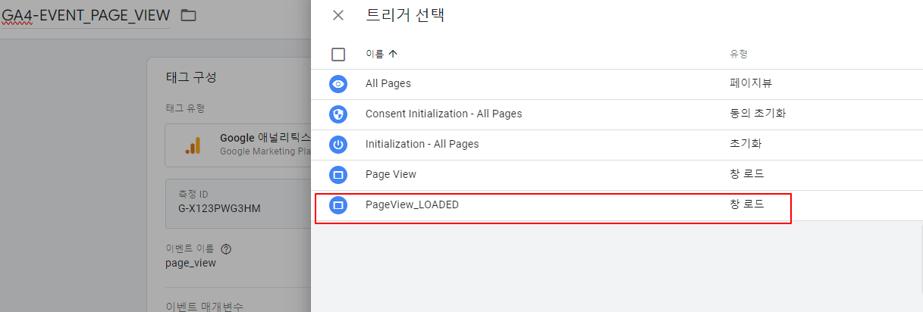Close the trigger selection panel
Viewport: 923px width, 312px height.
pyautogui.click(x=338, y=15)
